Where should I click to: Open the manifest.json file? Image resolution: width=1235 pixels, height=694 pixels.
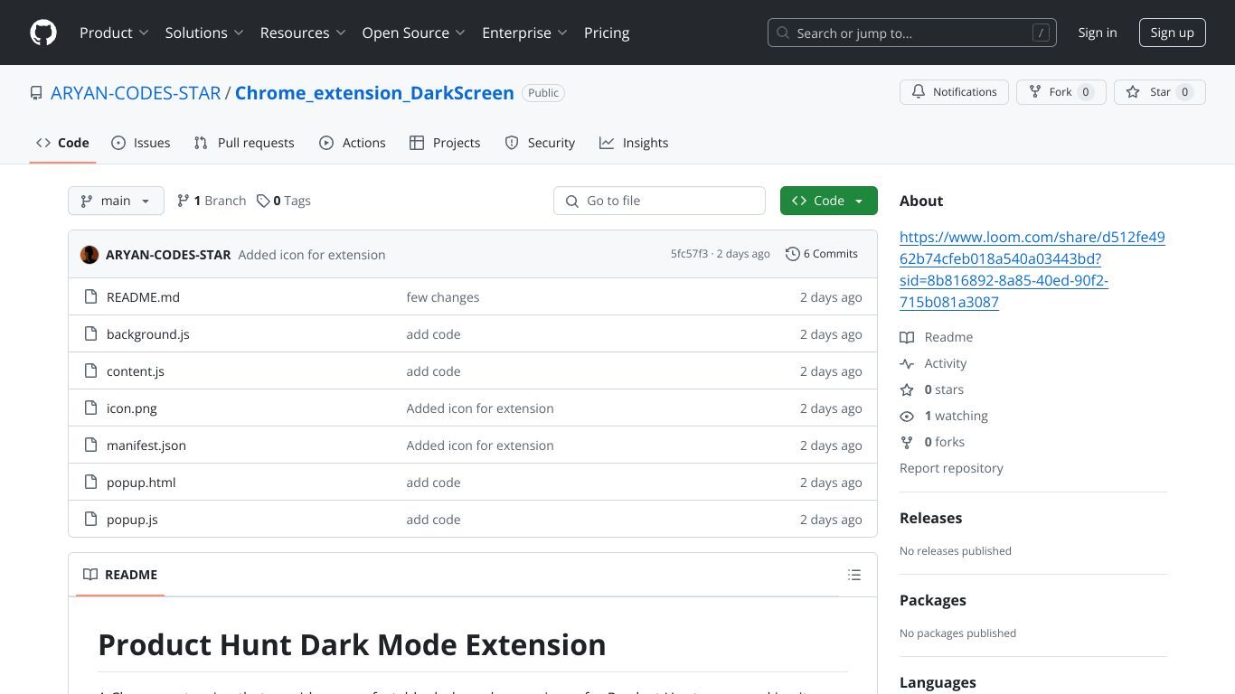tap(146, 445)
